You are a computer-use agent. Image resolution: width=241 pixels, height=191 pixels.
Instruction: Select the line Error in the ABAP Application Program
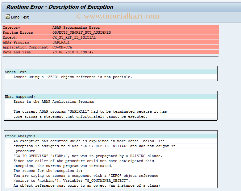pos(53,102)
